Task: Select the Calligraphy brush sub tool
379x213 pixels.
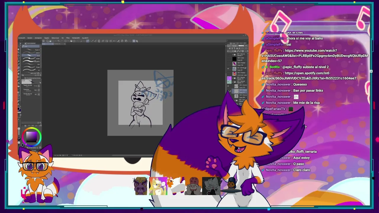Action: (31, 61)
